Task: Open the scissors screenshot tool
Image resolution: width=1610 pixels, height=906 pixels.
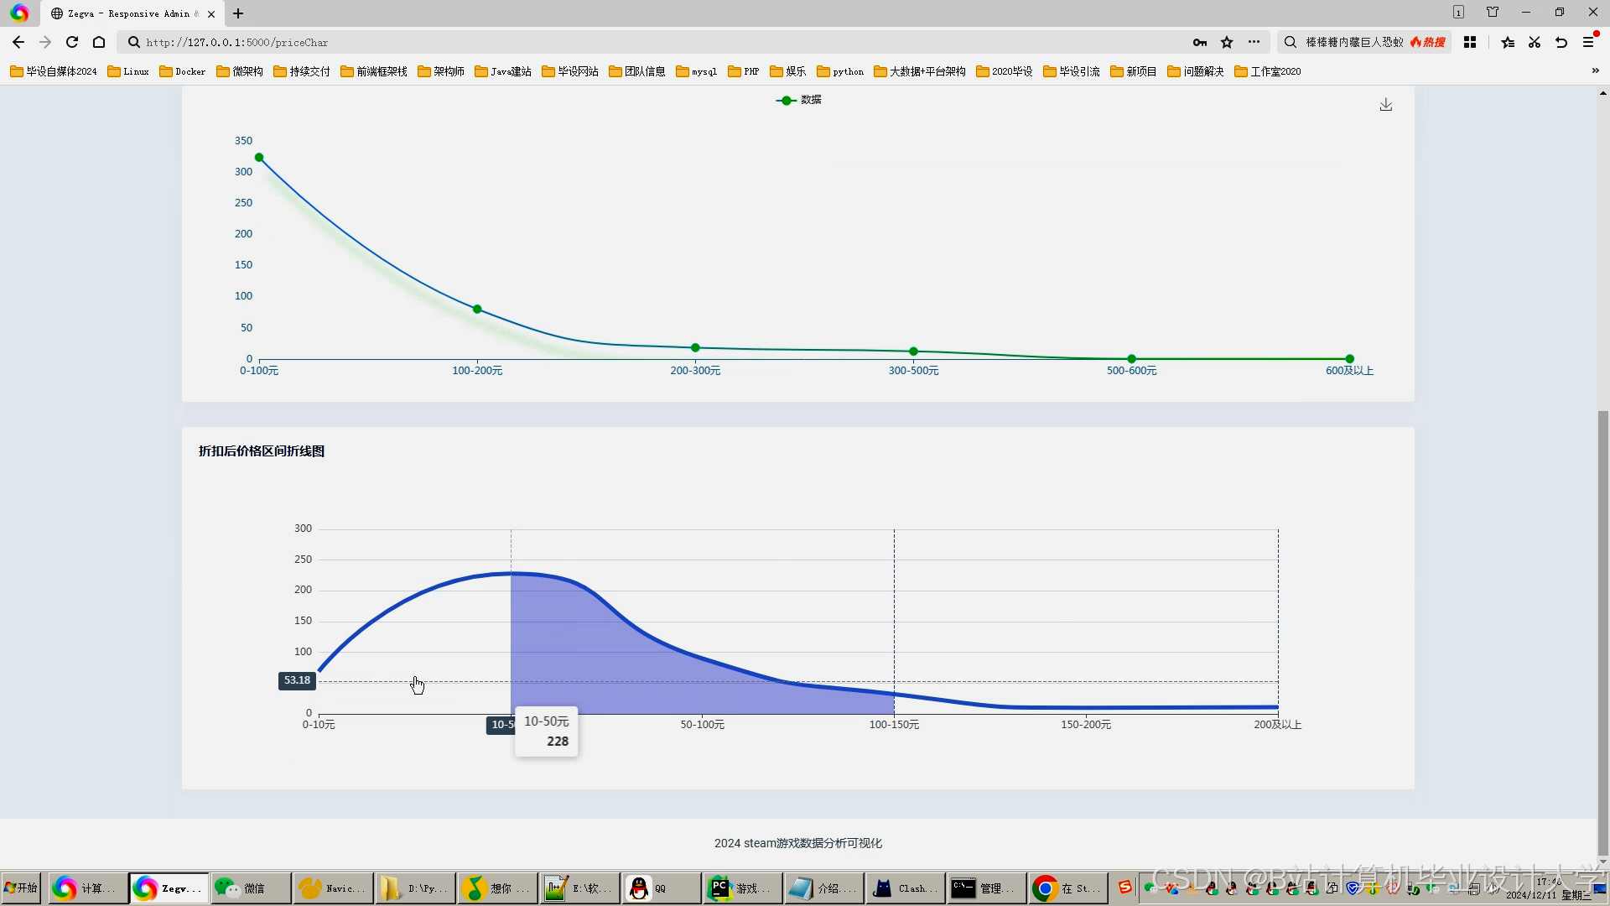Action: pos(1535,42)
